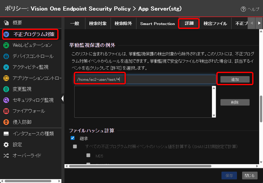The width and height of the screenshot is (263, 183).
Task: Open the 検出ファイル tab
Action: [215, 23]
